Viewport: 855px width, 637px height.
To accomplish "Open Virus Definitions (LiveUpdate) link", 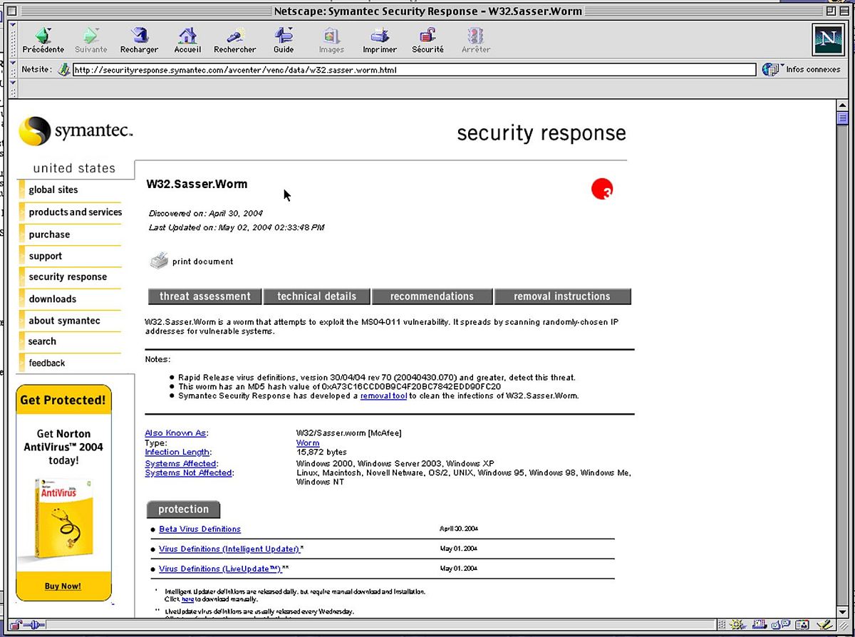I will 220,569.
